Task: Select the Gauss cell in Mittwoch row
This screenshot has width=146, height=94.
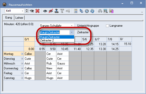Action: (x=63, y=64)
